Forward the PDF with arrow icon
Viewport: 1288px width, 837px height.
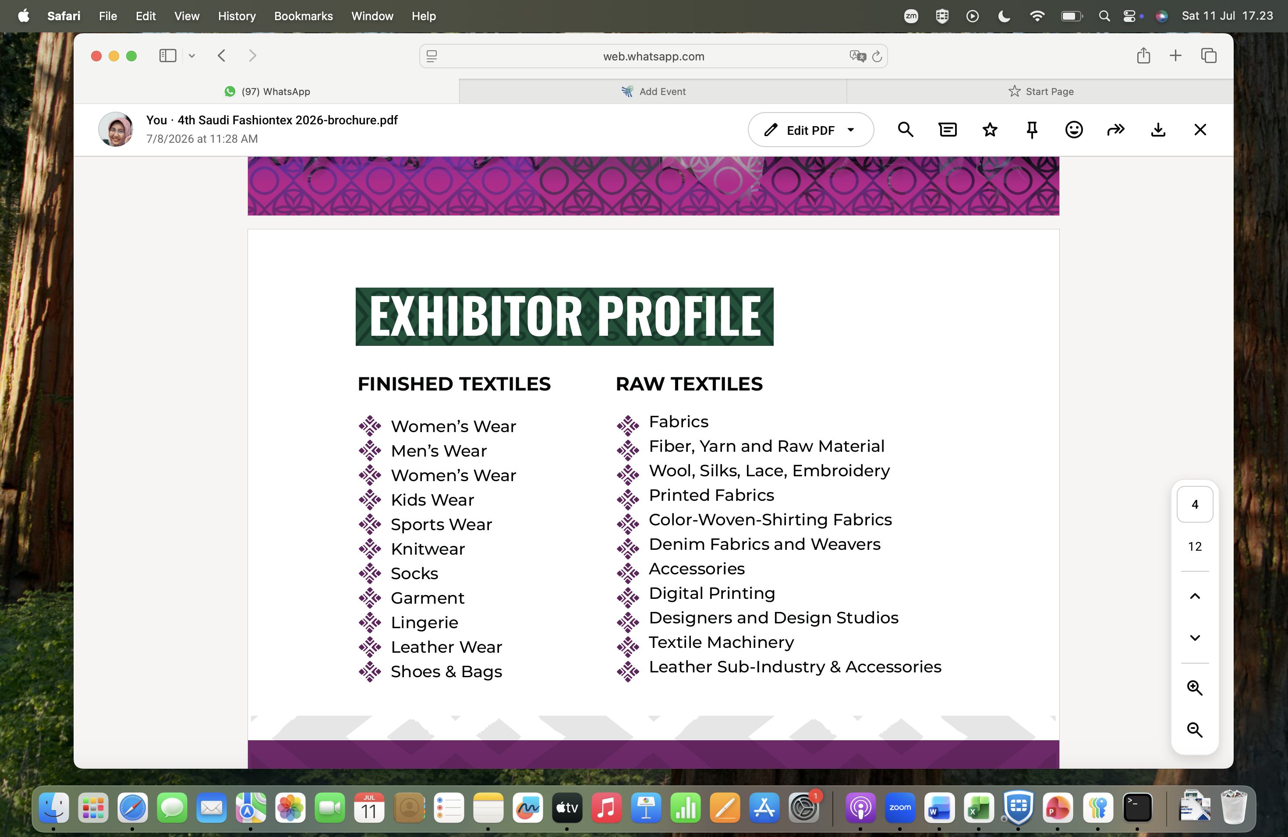coord(1116,130)
